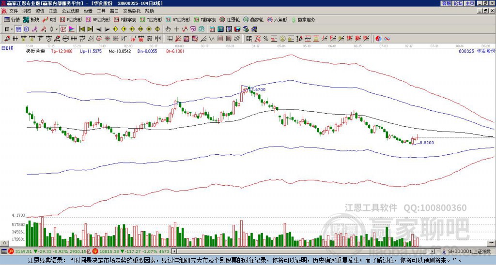This screenshot has width=496, height=265.
Task: Open the 9T四方形 tool
Action: tap(178, 19)
